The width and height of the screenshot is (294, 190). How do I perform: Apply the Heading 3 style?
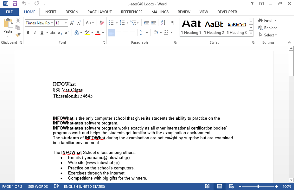click(x=237, y=27)
